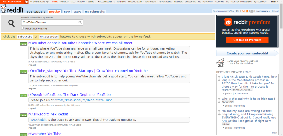This screenshot has width=283, height=136.
Task: Clear the recently viewed links
Action: click(274, 133)
